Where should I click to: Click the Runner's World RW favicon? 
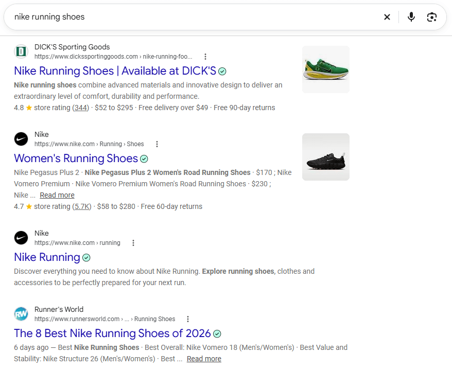[x=21, y=314]
